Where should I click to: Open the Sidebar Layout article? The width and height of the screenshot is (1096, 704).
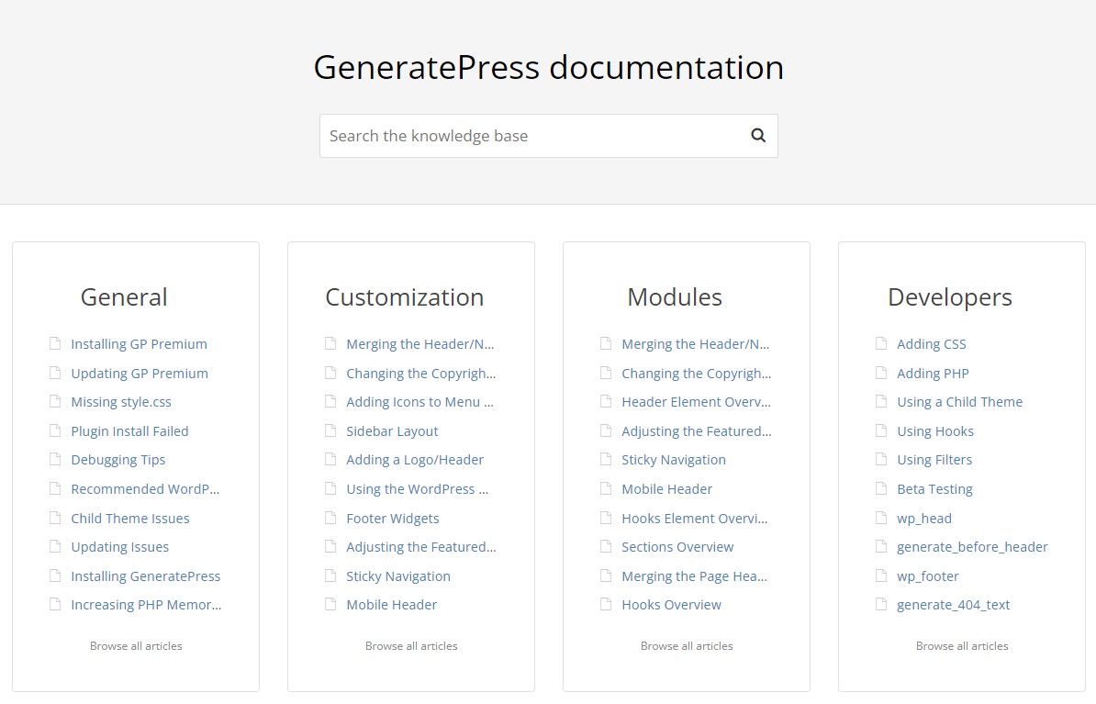[392, 431]
